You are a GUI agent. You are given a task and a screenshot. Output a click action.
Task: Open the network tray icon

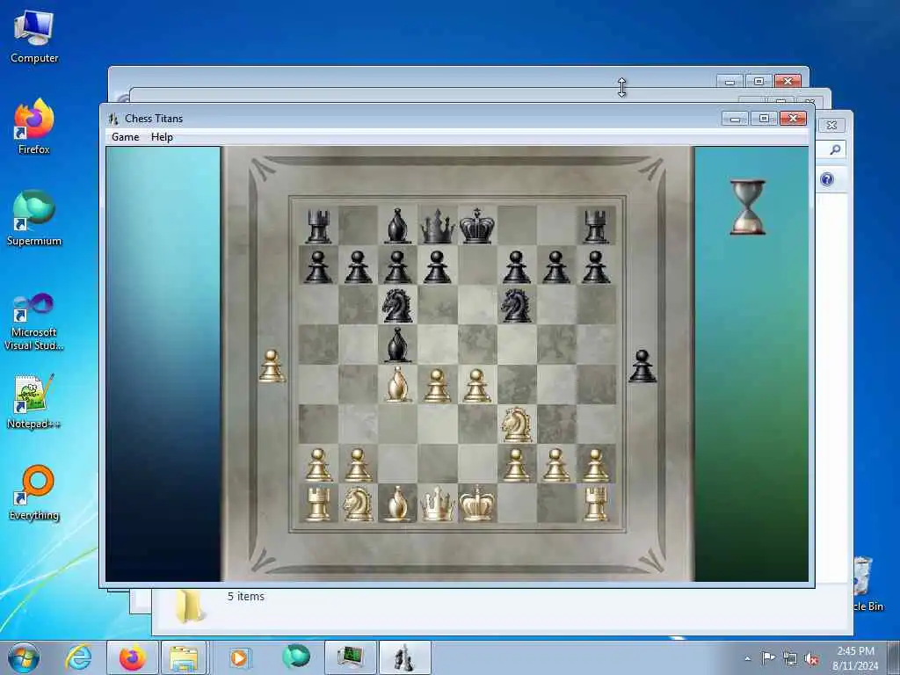(790, 659)
